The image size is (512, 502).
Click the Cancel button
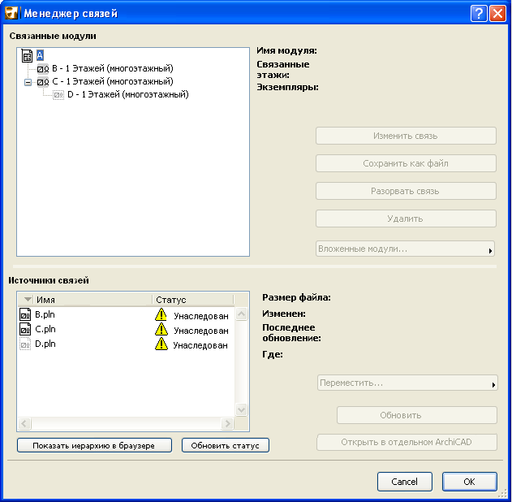(x=405, y=482)
